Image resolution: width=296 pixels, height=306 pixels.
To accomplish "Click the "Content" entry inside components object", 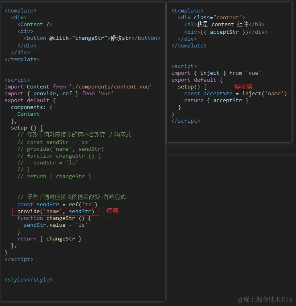I will tap(29, 114).
